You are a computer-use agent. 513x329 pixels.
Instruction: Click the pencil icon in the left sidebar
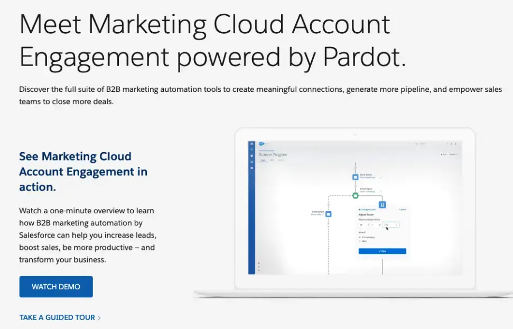(251, 149)
